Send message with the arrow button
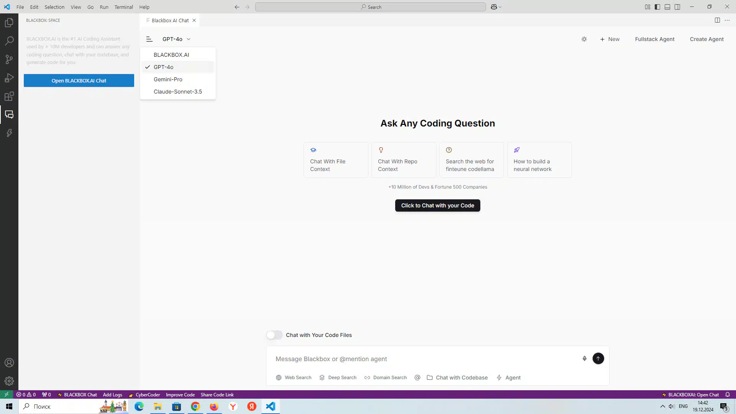 pos(598,358)
